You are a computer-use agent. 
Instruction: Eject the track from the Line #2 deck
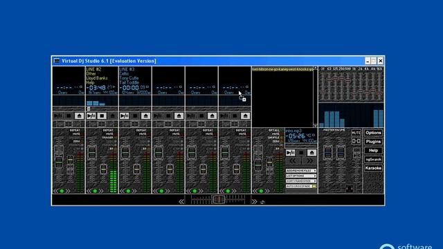pos(112,116)
